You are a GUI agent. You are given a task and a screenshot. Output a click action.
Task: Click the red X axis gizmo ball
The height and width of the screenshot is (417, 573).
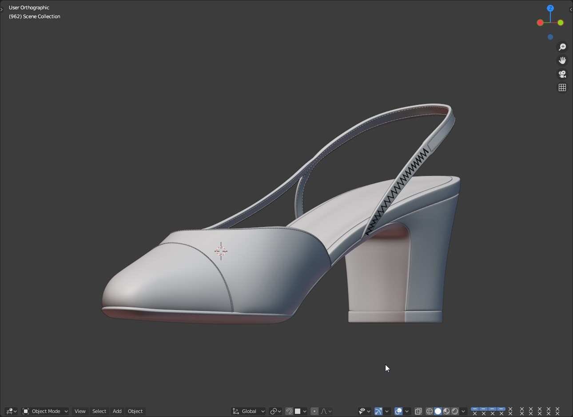pos(540,23)
